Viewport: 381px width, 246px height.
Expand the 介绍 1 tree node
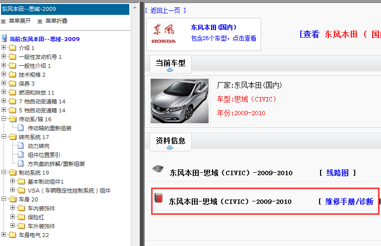(x=3, y=48)
